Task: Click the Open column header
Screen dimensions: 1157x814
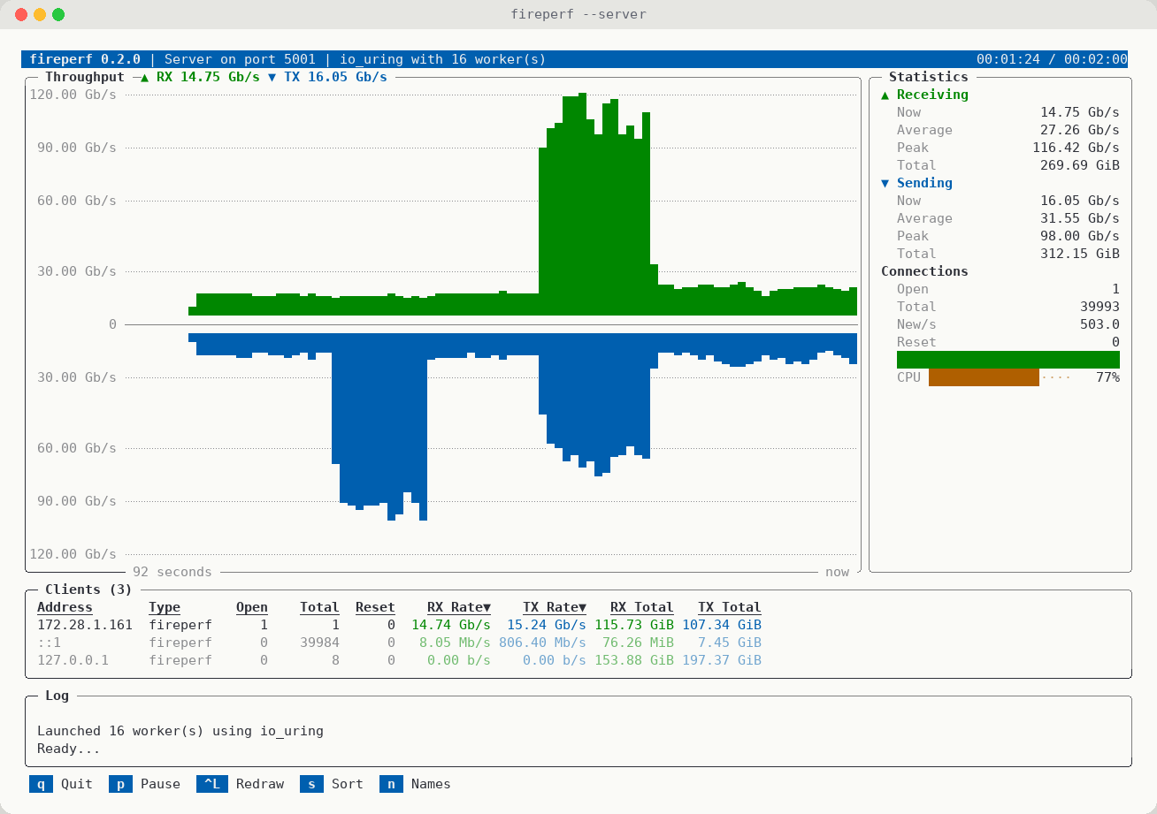Action: click(x=252, y=607)
